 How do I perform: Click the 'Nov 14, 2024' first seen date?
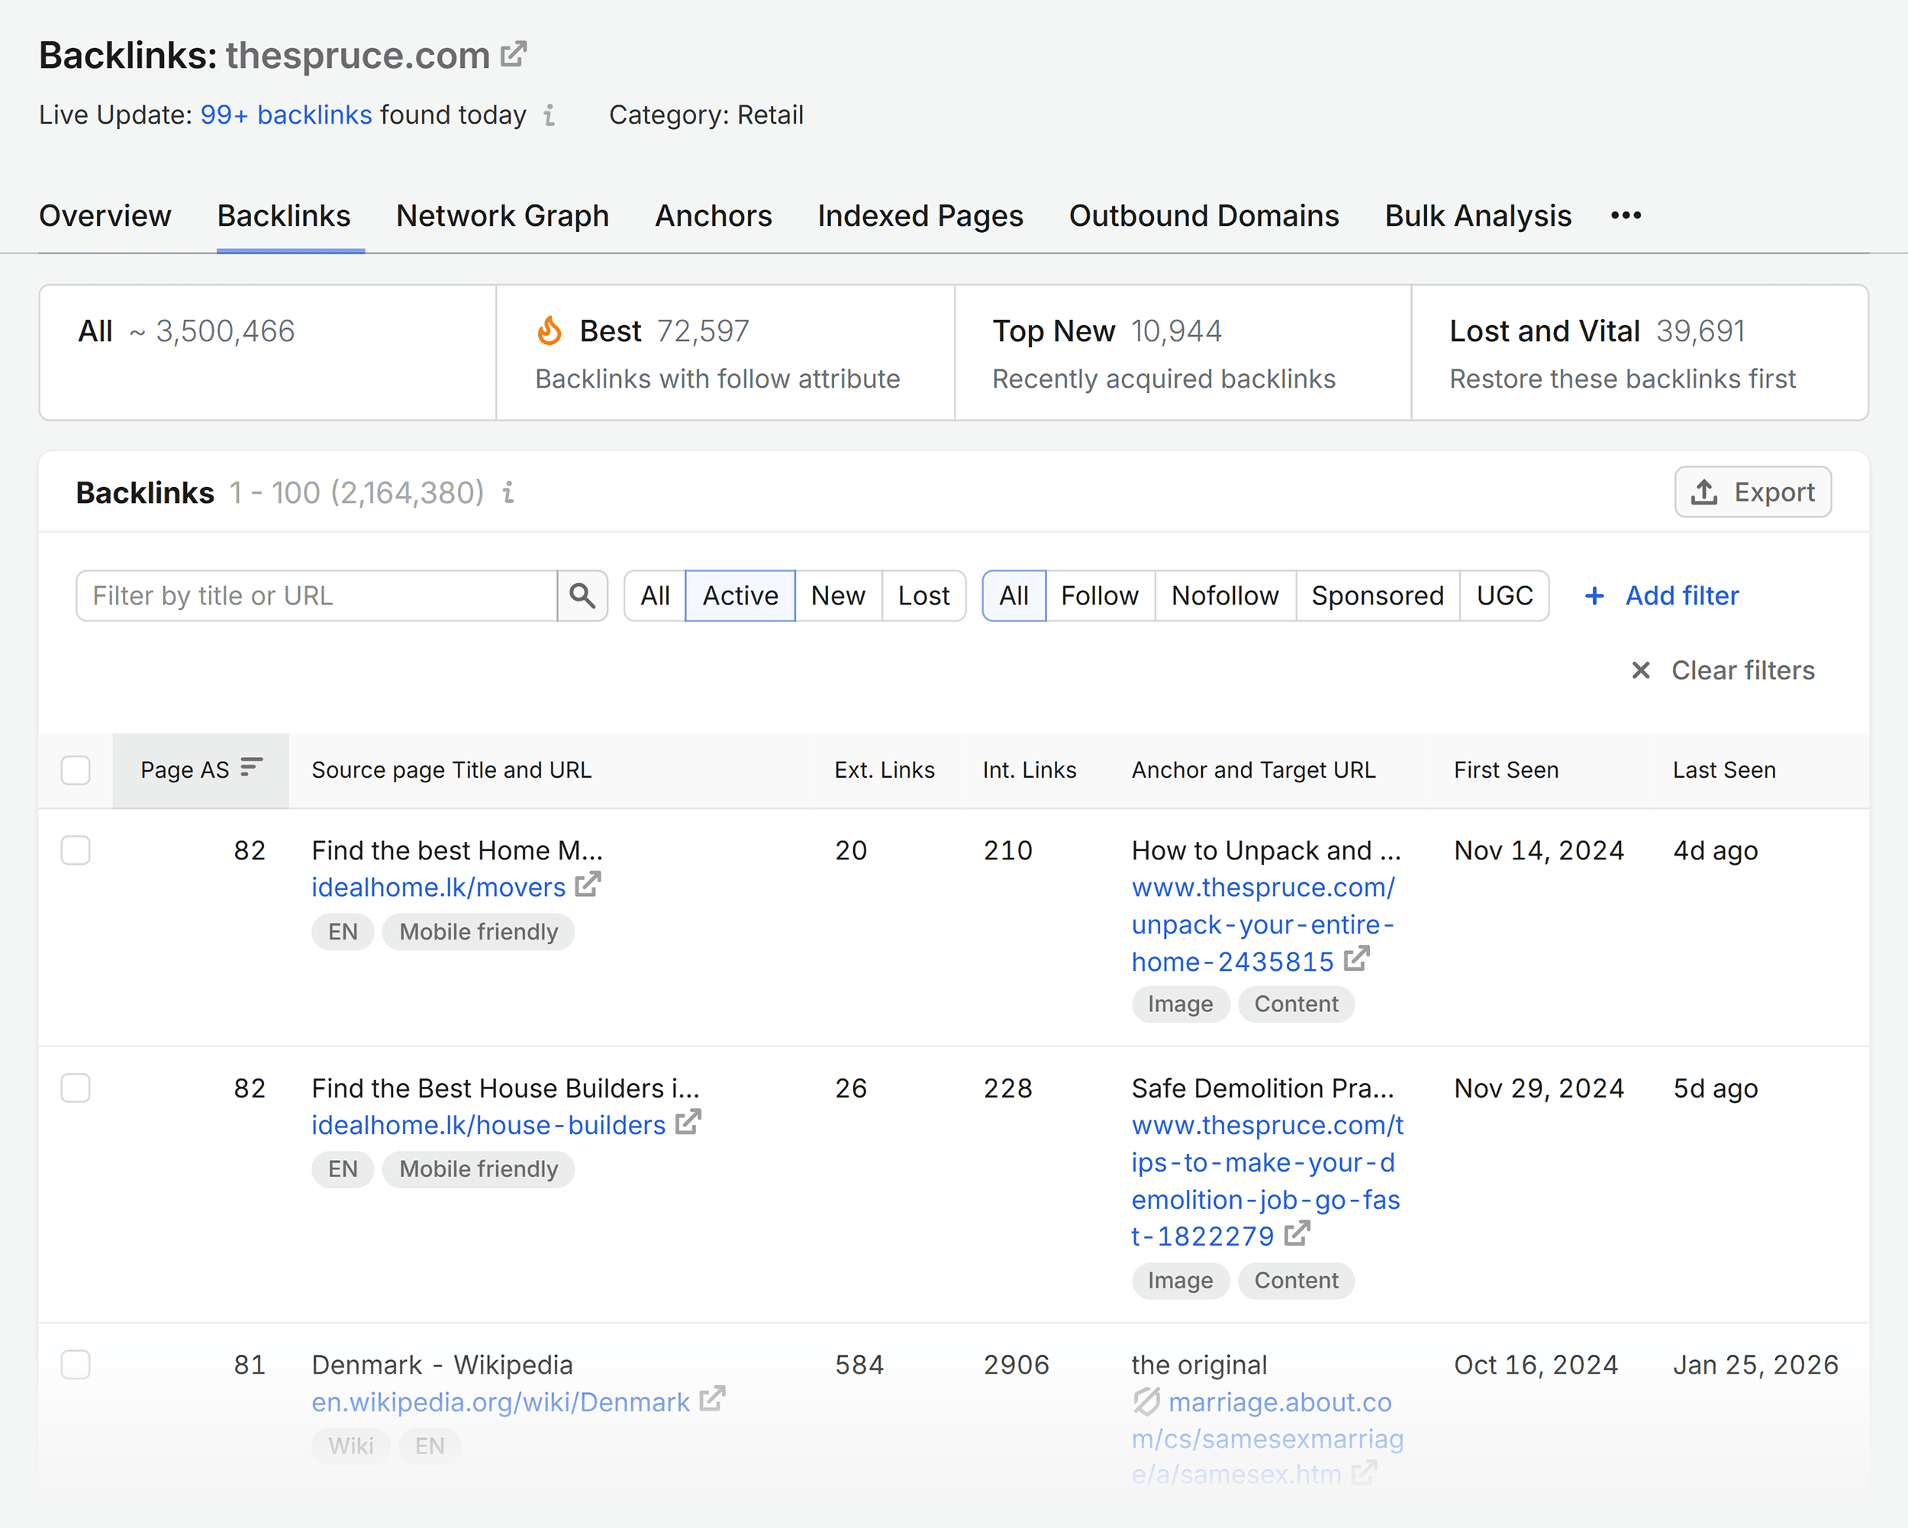pyautogui.click(x=1539, y=850)
